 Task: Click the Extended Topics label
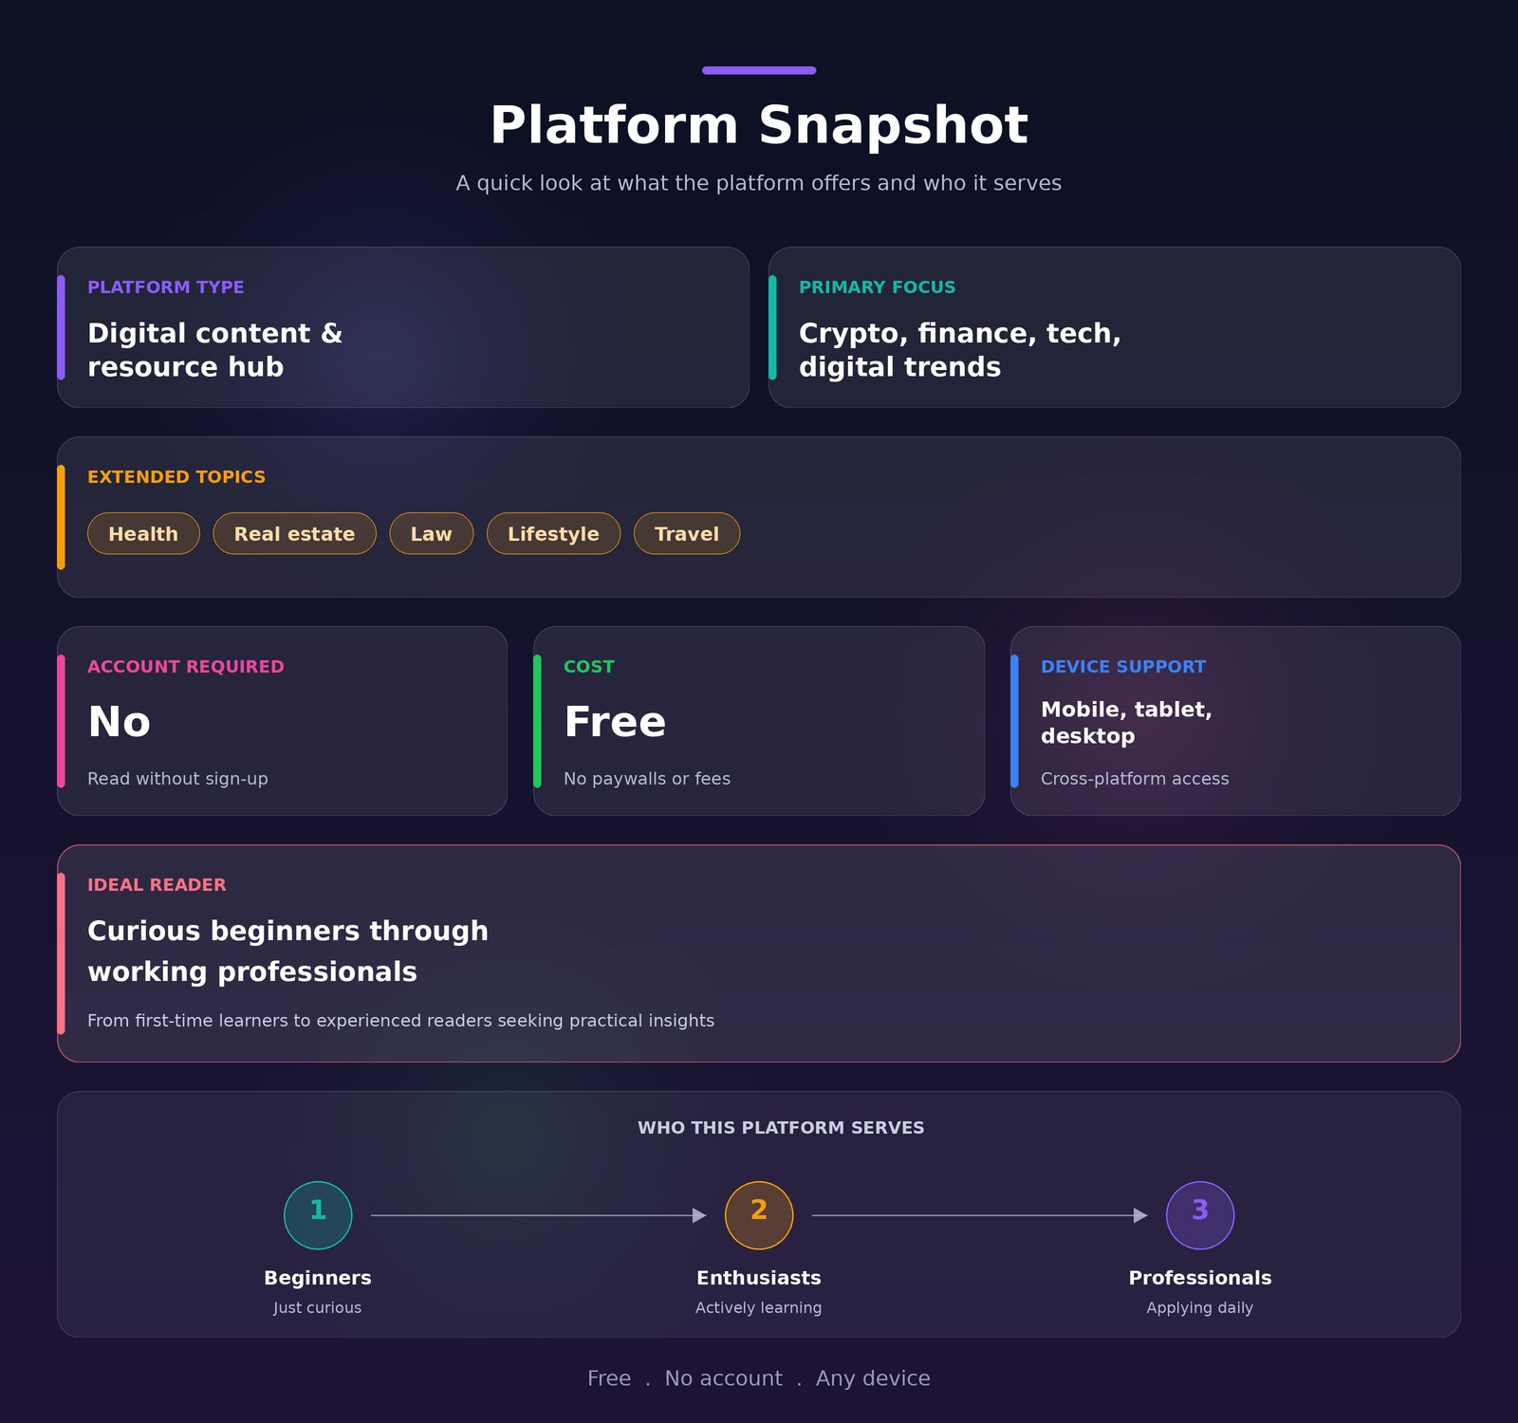click(x=176, y=477)
